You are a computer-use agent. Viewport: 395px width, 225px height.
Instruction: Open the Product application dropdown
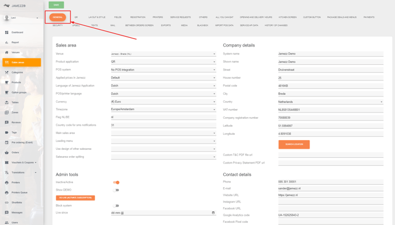[x=164, y=62]
